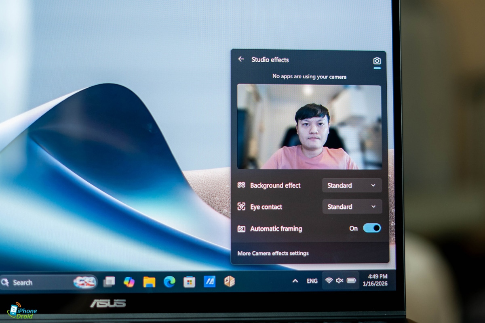Open File Explorer from taskbar
This screenshot has height=323, width=485.
point(149,282)
